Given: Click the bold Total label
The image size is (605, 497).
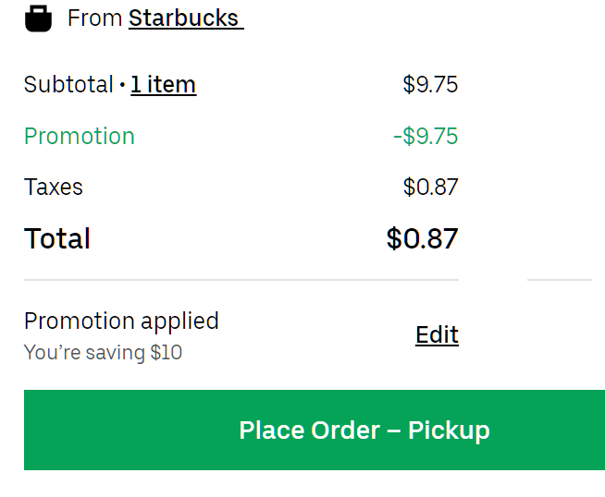Looking at the screenshot, I should coord(57,238).
